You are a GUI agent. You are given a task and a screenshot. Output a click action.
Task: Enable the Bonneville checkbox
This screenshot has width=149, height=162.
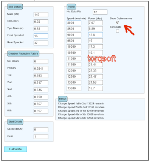click(x=118, y=31)
